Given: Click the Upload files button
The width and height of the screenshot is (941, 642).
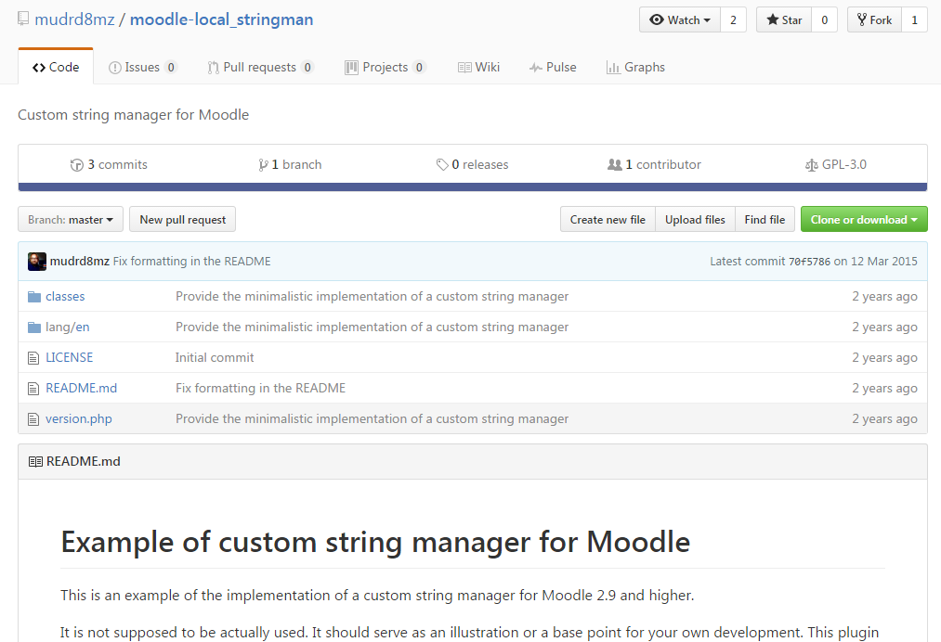Looking at the screenshot, I should pyautogui.click(x=695, y=219).
